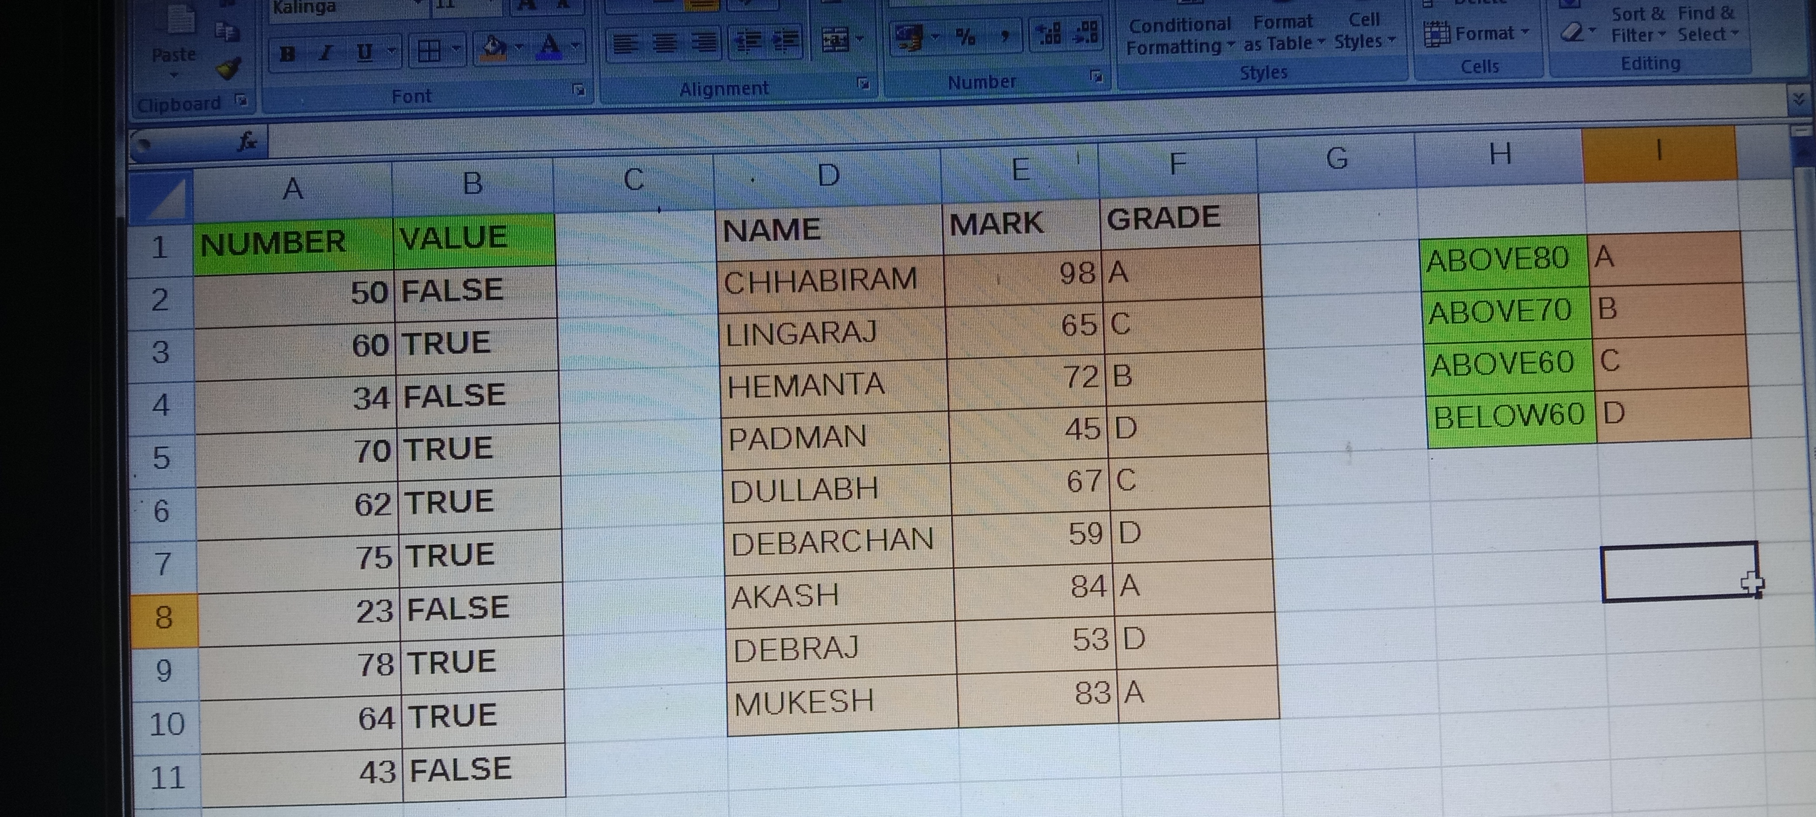Open the Merge & Center dropdown arrow

860,39
